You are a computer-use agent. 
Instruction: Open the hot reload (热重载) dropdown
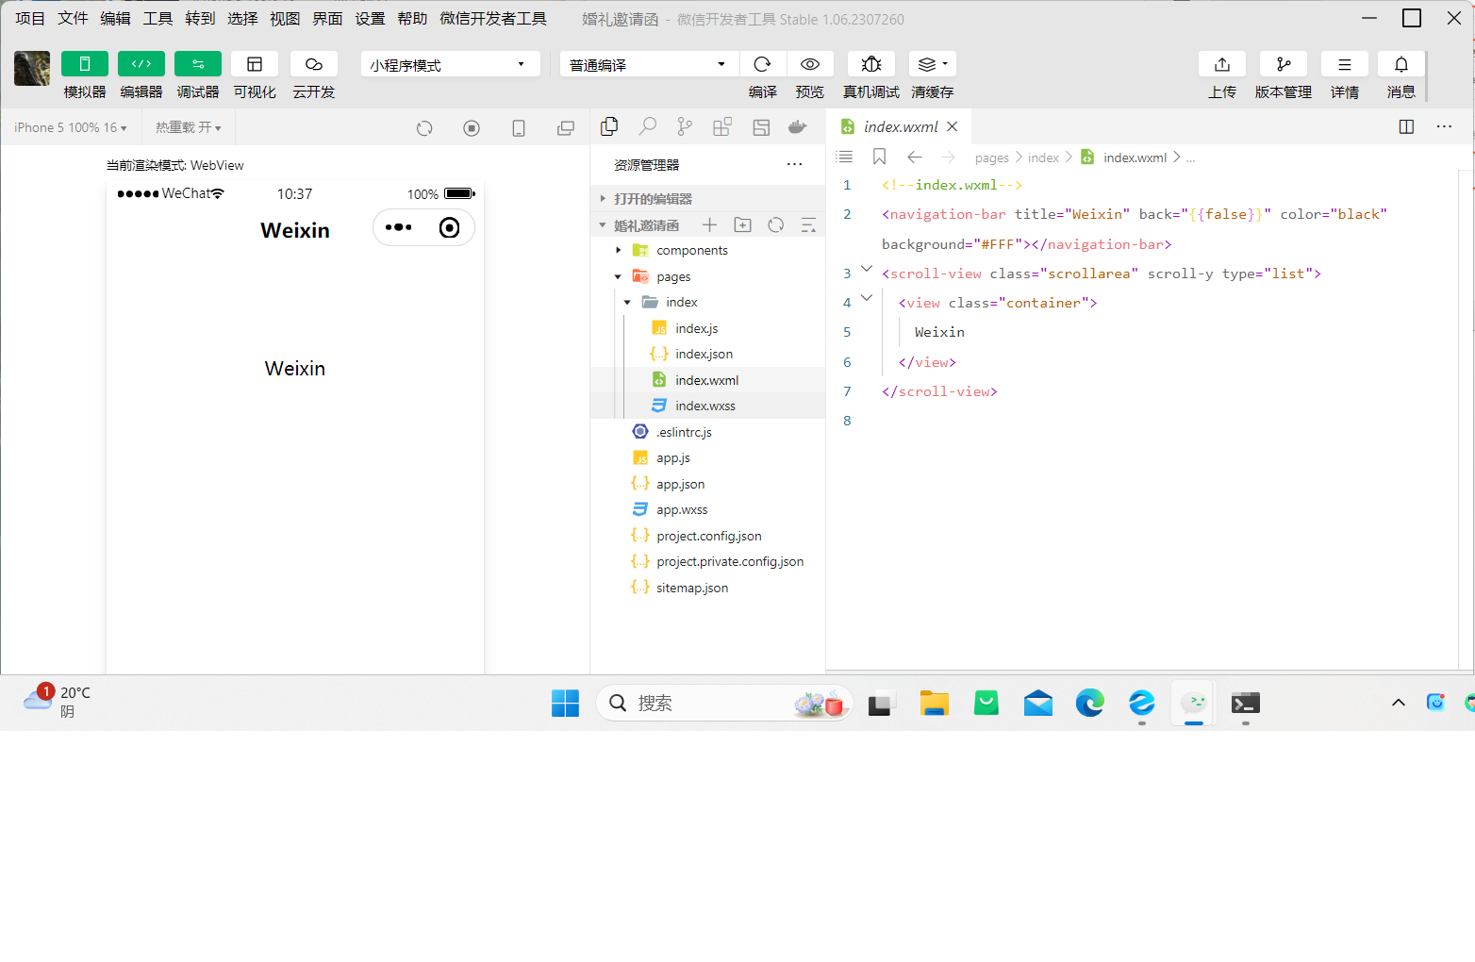coord(189,127)
